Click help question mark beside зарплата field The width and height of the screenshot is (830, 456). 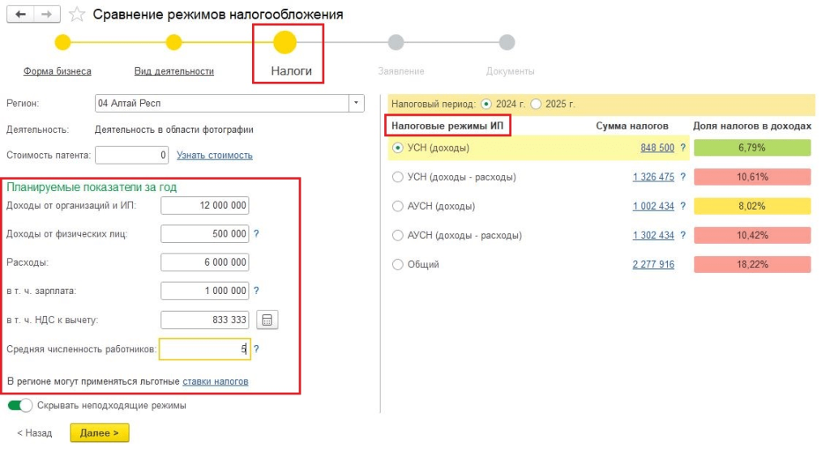point(256,291)
